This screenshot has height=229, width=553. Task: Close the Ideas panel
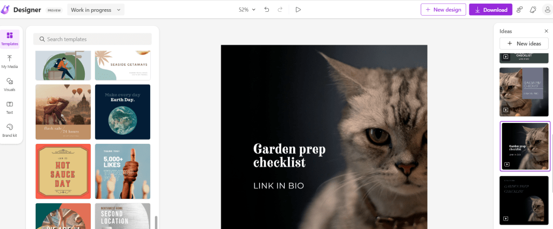[x=547, y=31]
